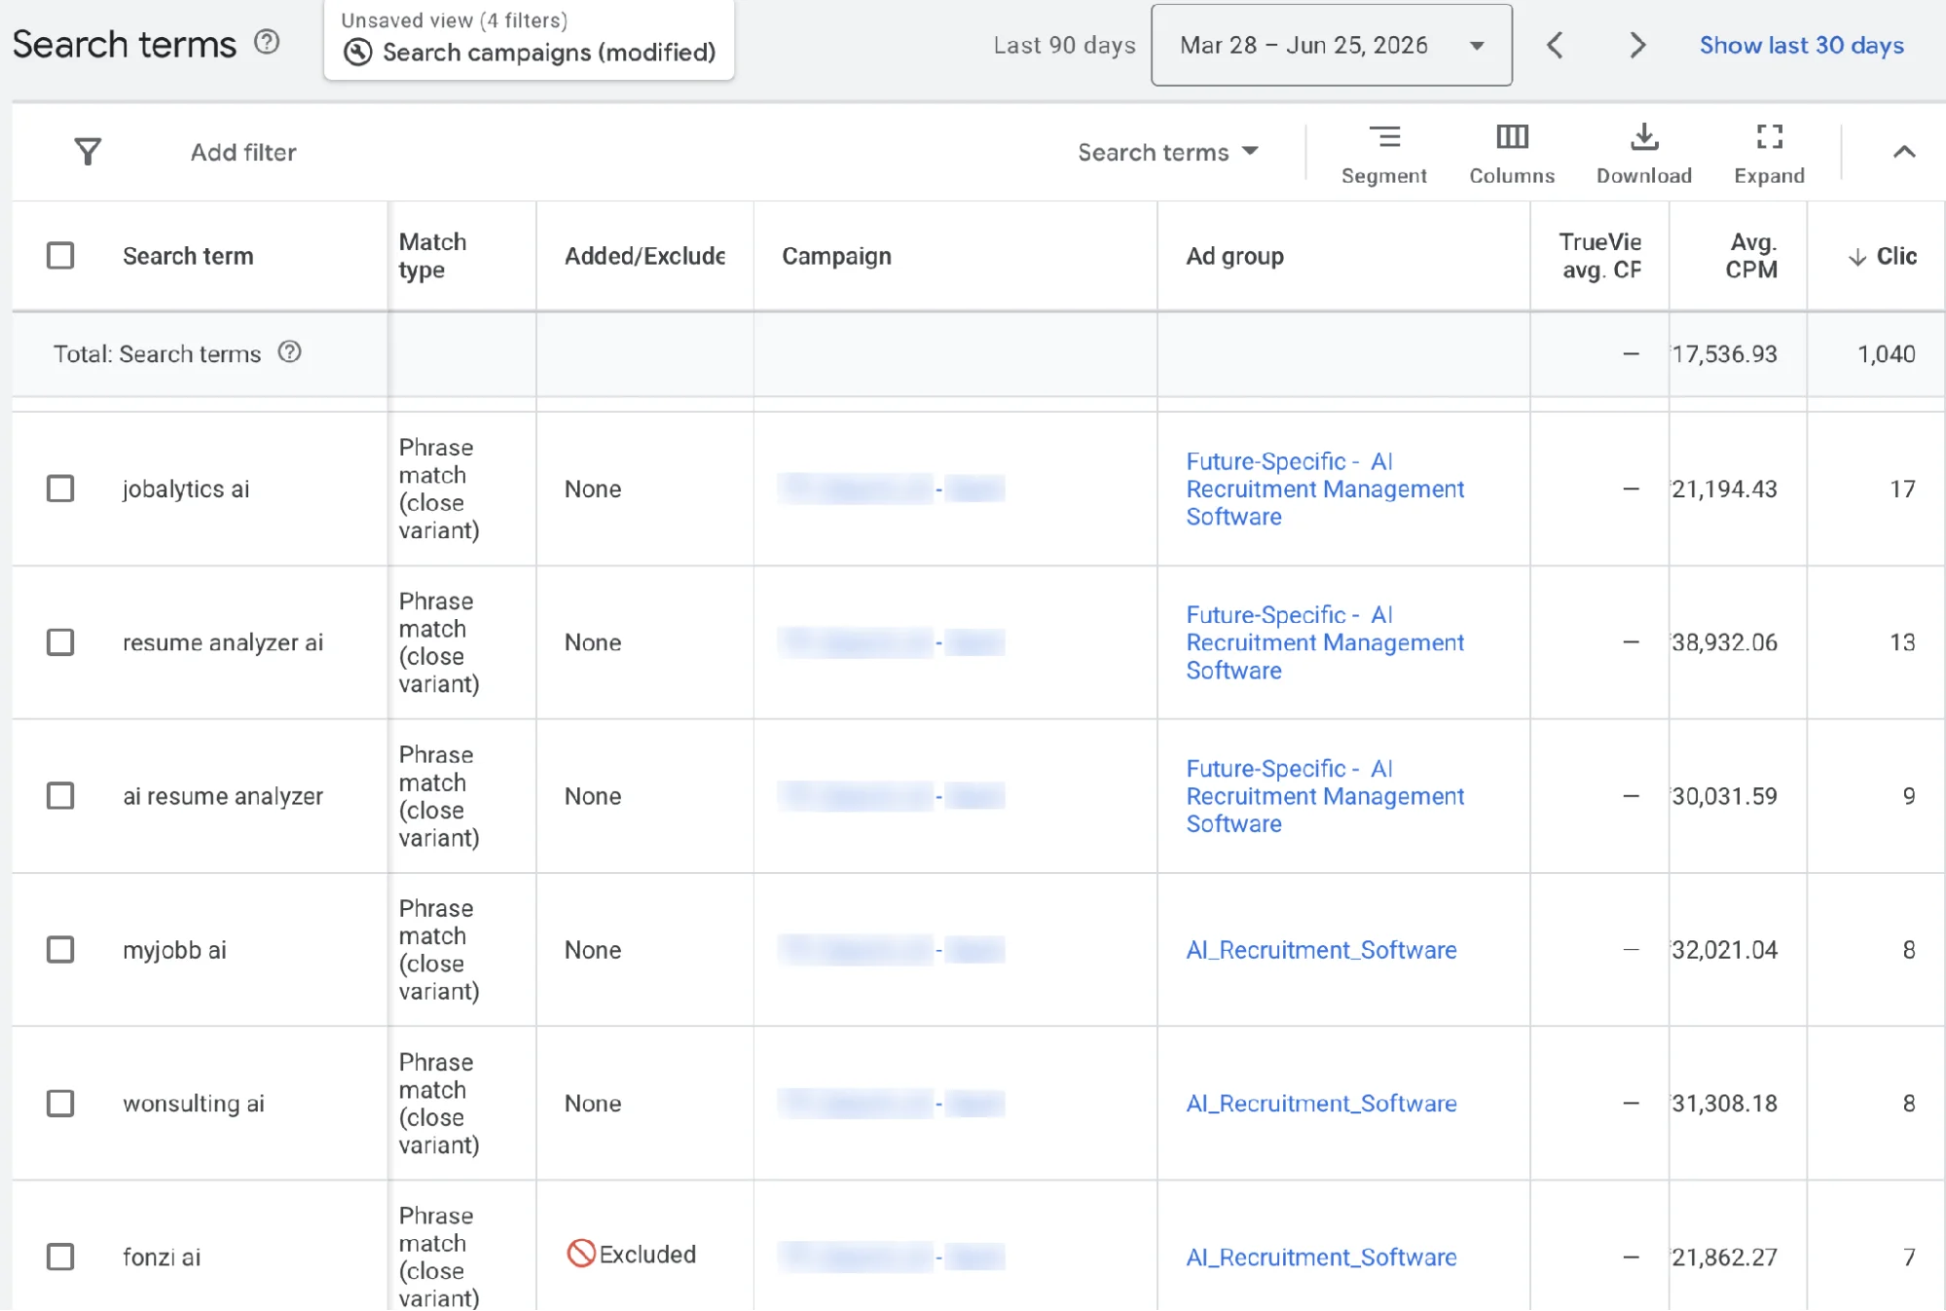Collapse the toolbar with the up chevron
This screenshot has height=1311, width=1946.
pyautogui.click(x=1904, y=152)
